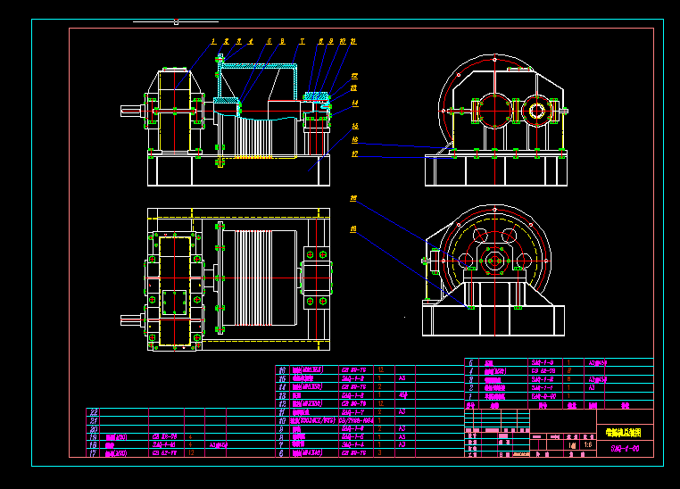Image resolution: width=680 pixels, height=489 pixels.
Task: Select balloon callout number 1
Action: pyautogui.click(x=213, y=42)
